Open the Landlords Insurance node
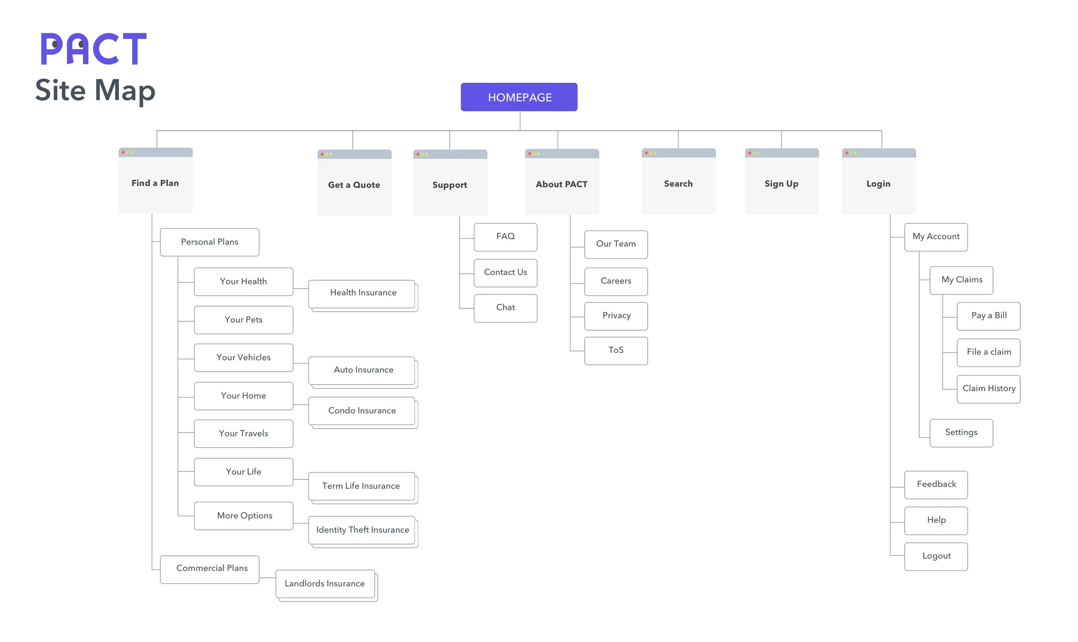1078x642 pixels. click(x=324, y=584)
